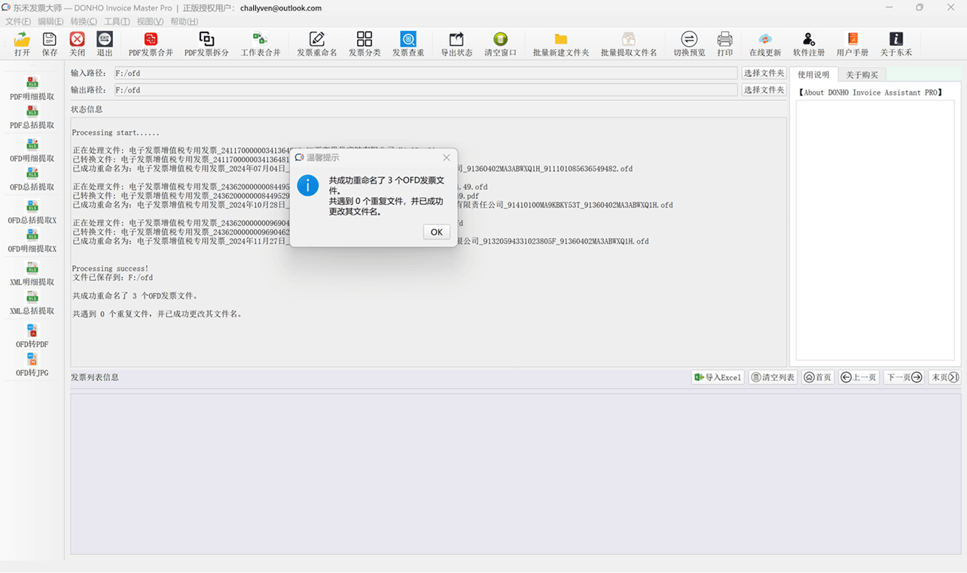The image size is (967, 573).
Task: Click 选择文件夹 beside 输入路径
Action: click(x=764, y=73)
